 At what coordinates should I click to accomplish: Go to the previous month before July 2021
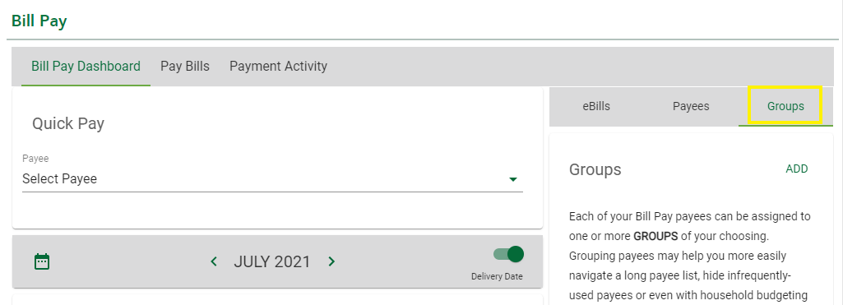pos(214,261)
